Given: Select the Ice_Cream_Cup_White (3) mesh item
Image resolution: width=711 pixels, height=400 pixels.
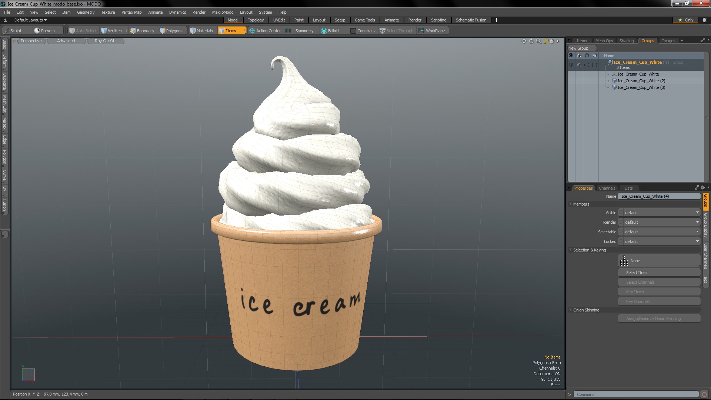Looking at the screenshot, I should click(x=641, y=87).
